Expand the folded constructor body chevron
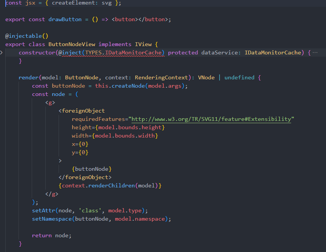Image resolution: width=326 pixels, height=252 pixels. 2,53
